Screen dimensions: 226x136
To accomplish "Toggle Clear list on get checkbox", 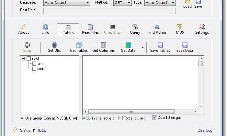I will pyautogui.click(x=154, y=118).
